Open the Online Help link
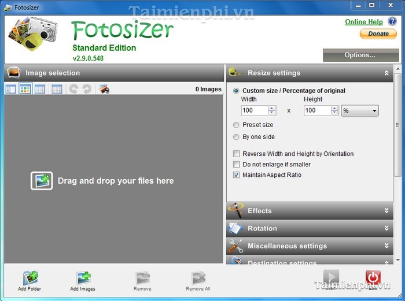Image resolution: width=405 pixels, height=301 pixels. [364, 22]
